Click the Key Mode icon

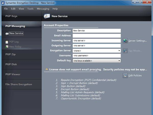125,51
